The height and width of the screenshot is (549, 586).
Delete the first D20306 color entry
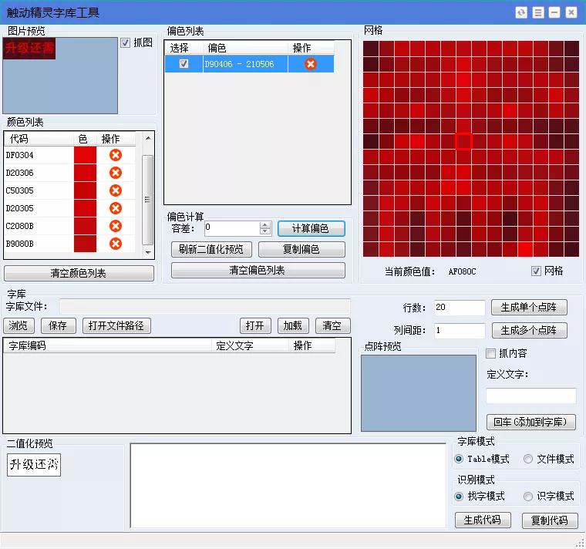point(116,173)
